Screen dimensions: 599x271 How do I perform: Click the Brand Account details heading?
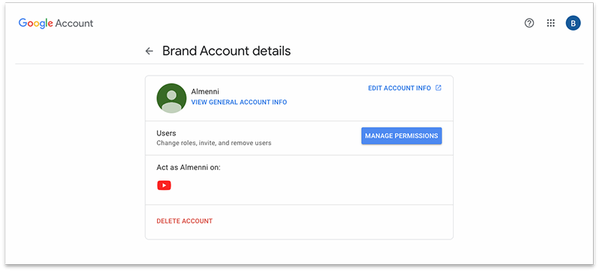click(x=227, y=51)
